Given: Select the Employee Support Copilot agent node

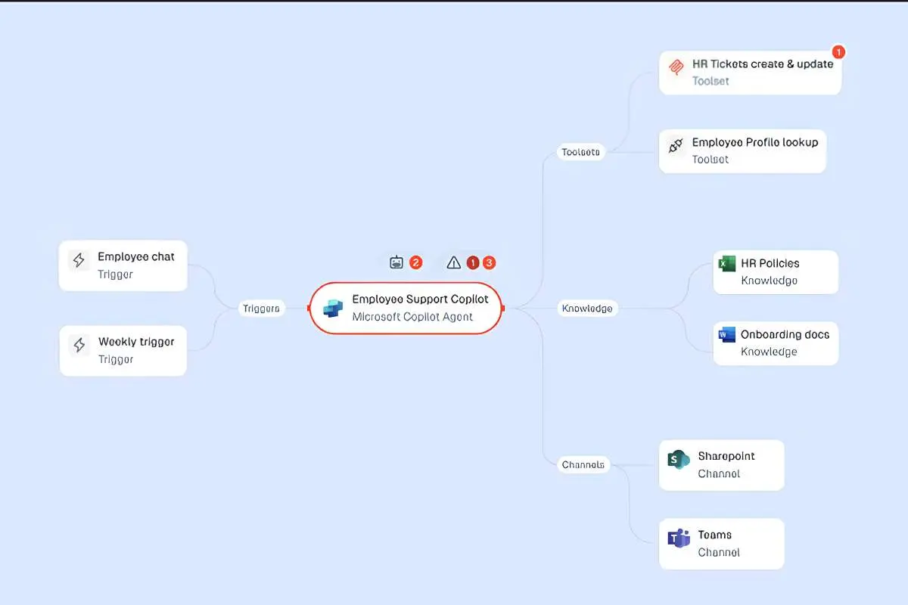Looking at the screenshot, I should 406,308.
